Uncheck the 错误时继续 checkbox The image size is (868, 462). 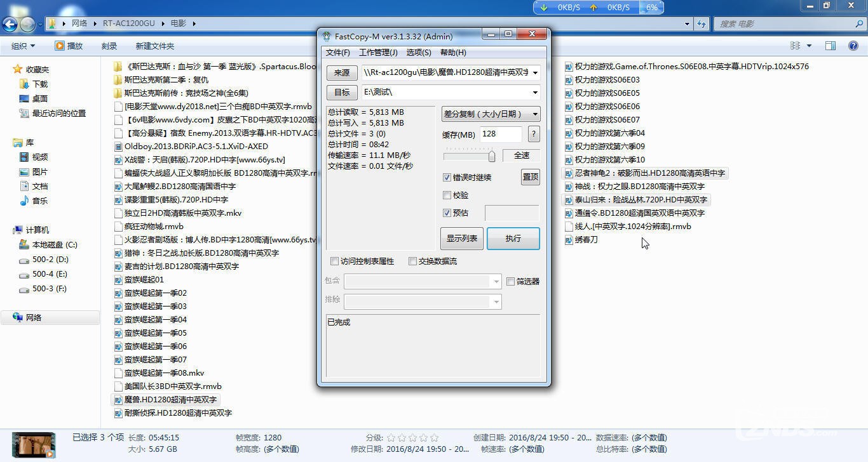click(447, 177)
